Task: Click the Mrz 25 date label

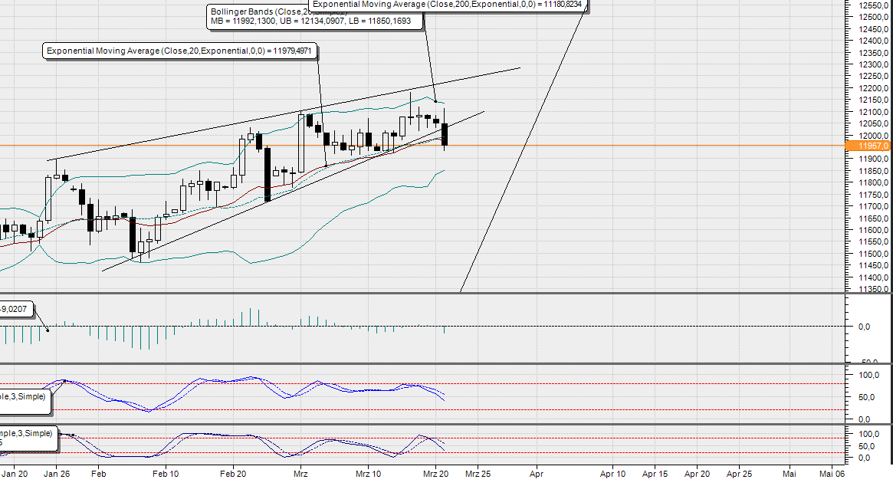Action: (x=478, y=474)
